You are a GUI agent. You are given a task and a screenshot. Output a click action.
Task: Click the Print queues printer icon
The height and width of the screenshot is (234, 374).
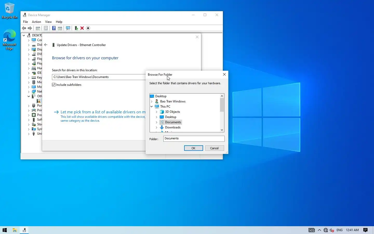(34, 110)
